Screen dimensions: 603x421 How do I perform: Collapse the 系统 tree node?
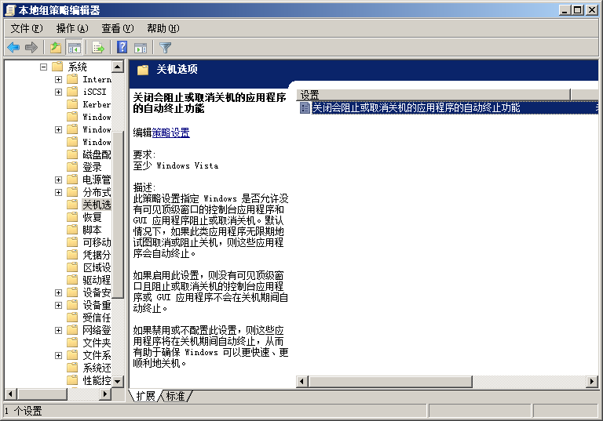pyautogui.click(x=45, y=67)
